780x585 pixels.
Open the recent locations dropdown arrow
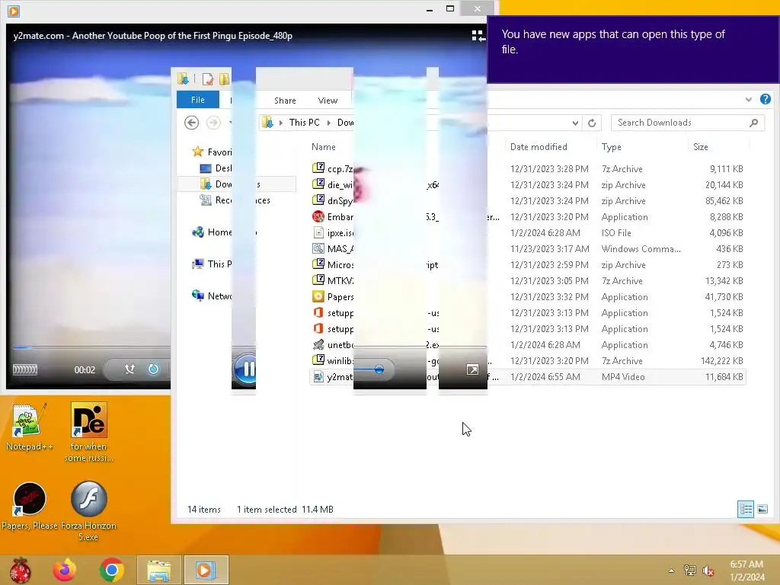(230, 123)
